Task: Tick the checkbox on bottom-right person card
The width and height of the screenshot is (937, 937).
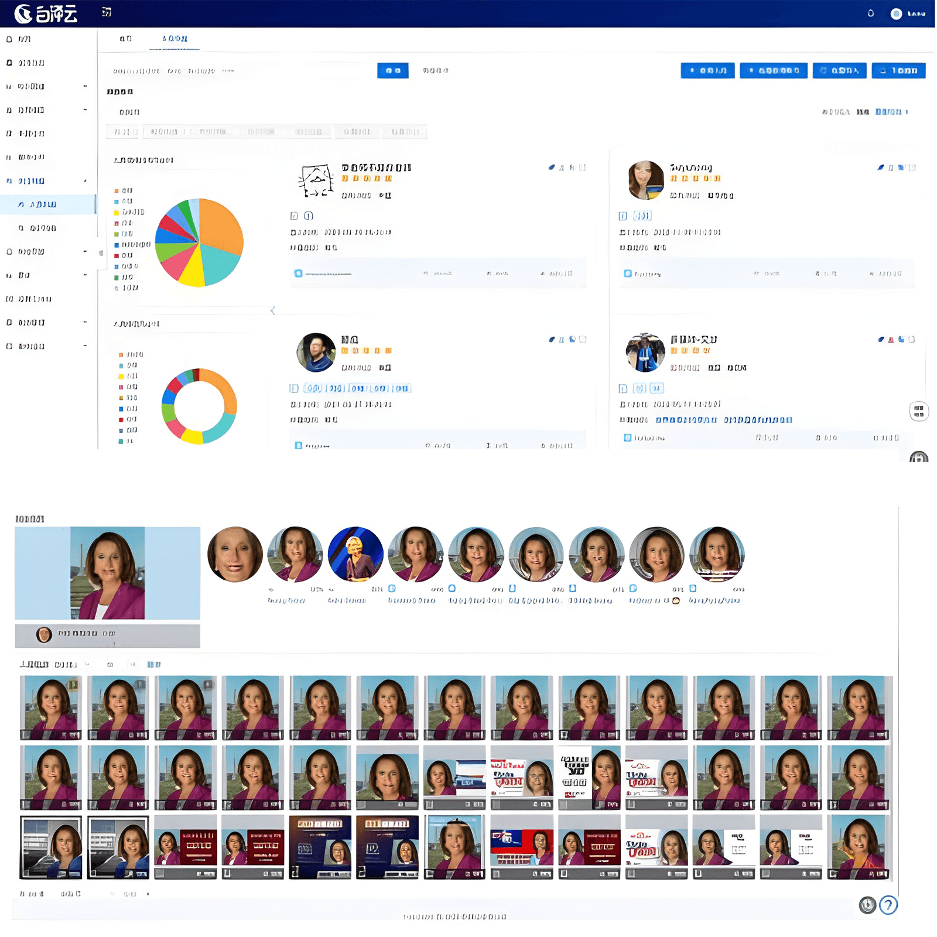Action: point(912,340)
